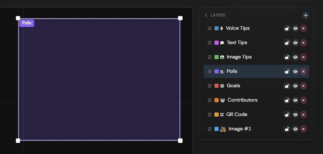Select the Polls layer name

232,71
